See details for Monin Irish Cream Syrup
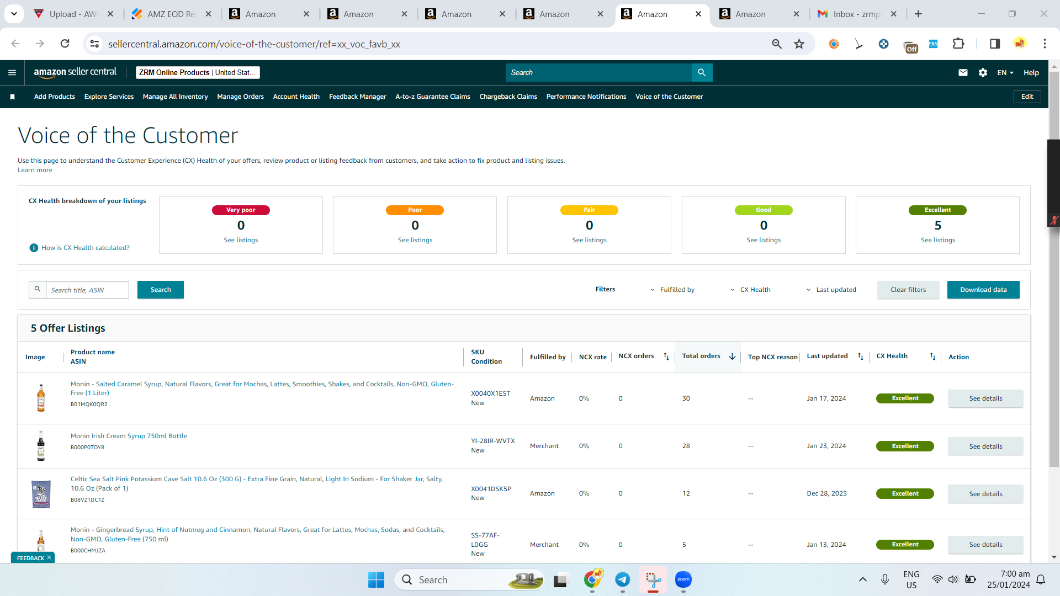Viewport: 1060px width, 596px height. click(985, 446)
